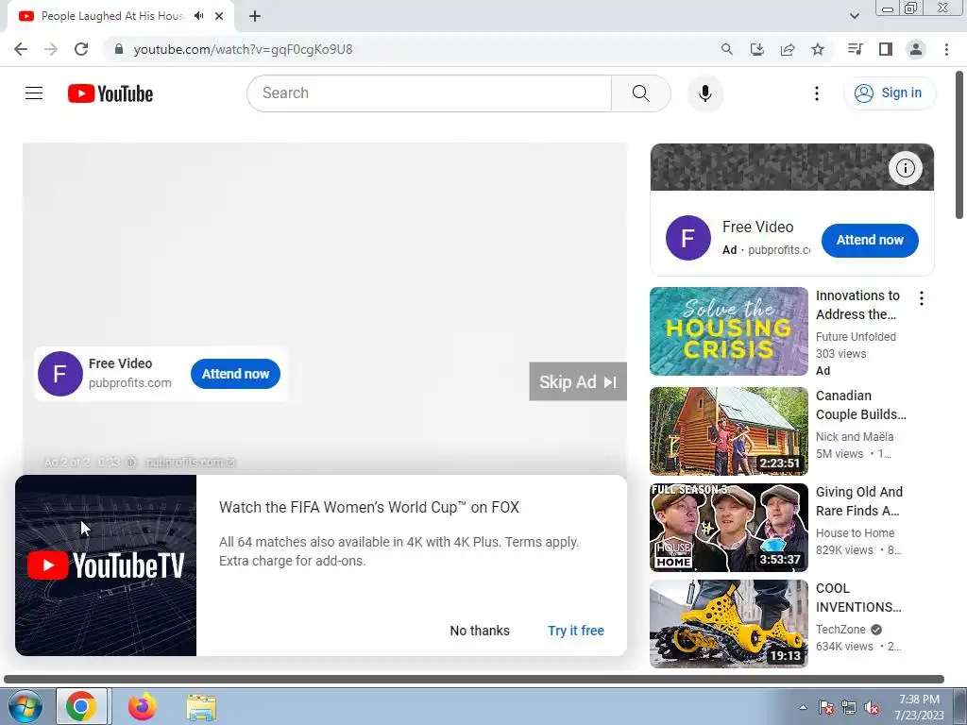Dismiss the promo with No thanks
Screen dimensions: 967x725
480,631
